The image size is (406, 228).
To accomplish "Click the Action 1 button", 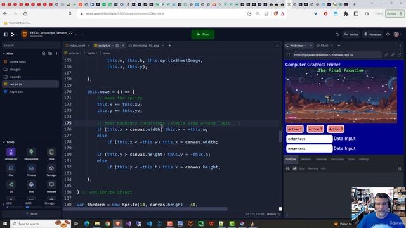I will 294,129.
